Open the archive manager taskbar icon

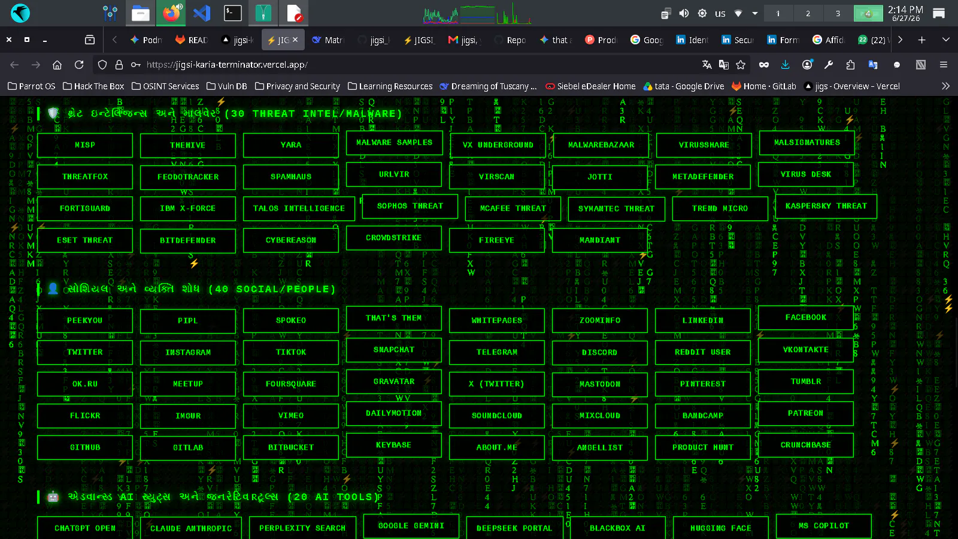(x=263, y=13)
